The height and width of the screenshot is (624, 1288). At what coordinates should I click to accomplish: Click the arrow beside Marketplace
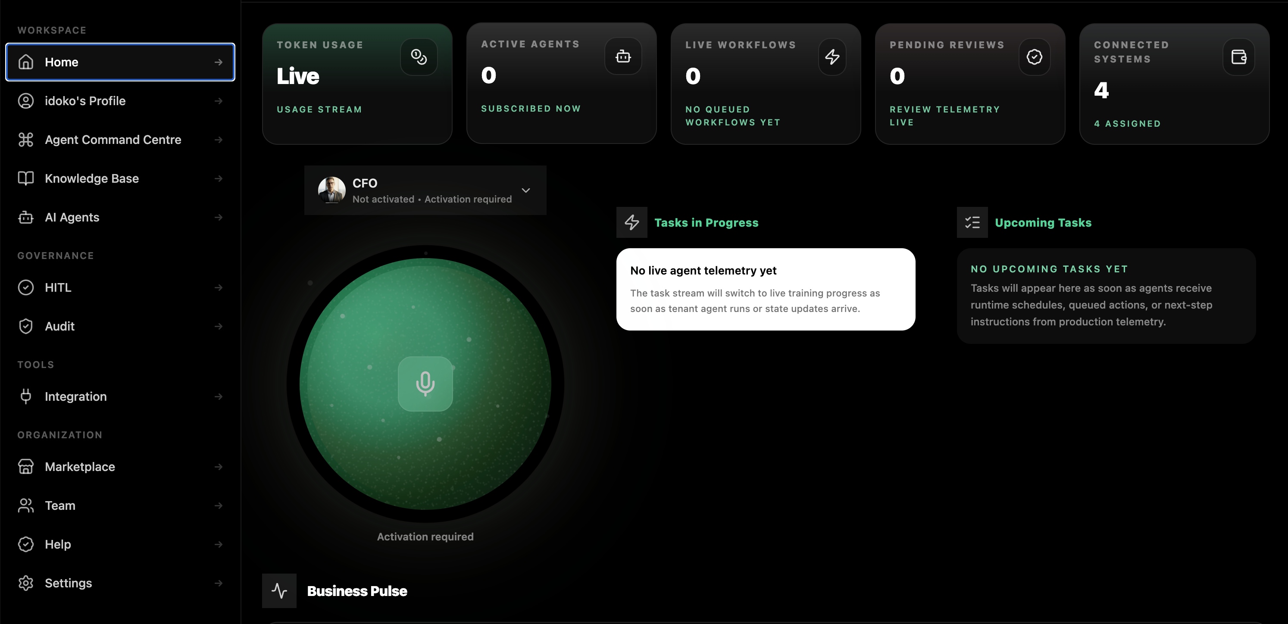click(219, 467)
